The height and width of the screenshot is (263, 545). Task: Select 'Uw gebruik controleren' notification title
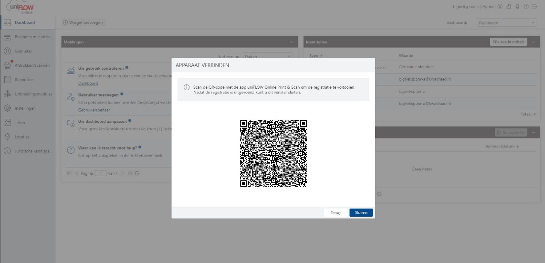(x=101, y=68)
